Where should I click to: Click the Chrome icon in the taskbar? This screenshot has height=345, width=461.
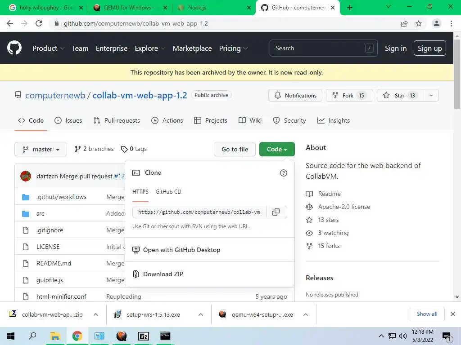[77, 336]
